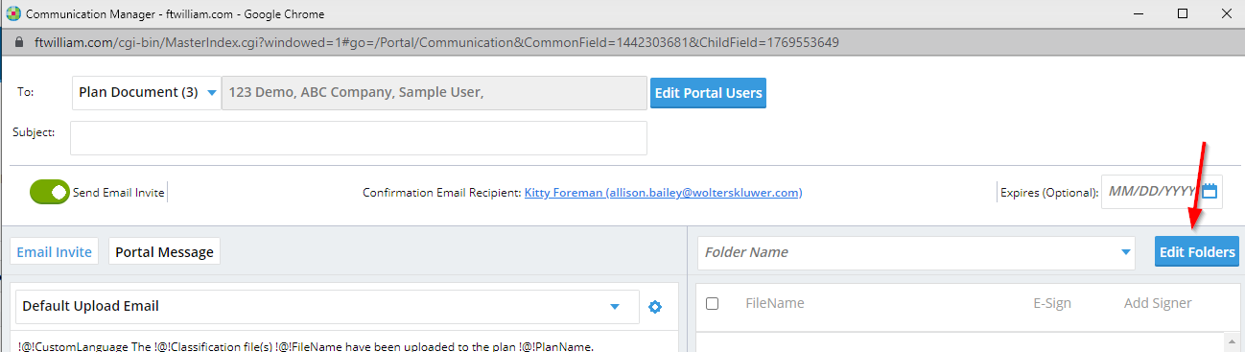This screenshot has height=352, width=1245.
Task: Toggle the Send Email Invite switch
Action: (x=50, y=192)
